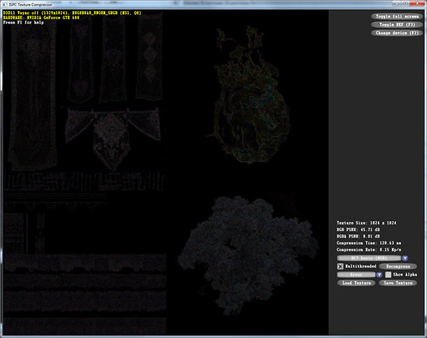This screenshot has height=338, width=427.
Task: Open the BC7 basic (RGB) format combo box
Action: (x=369, y=258)
